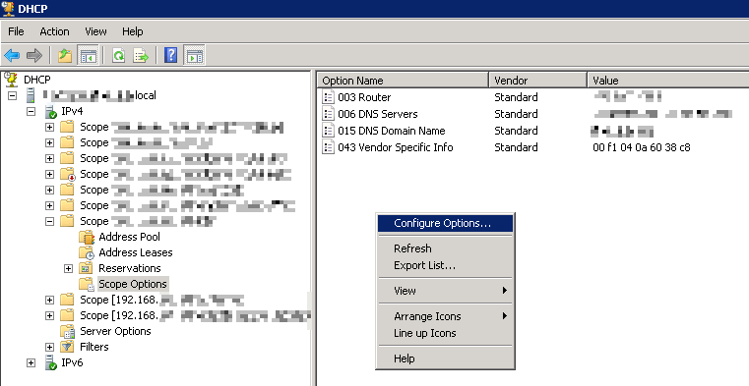The height and width of the screenshot is (386, 749).
Task: Click the option icon beside 003 Router
Action: (x=328, y=97)
